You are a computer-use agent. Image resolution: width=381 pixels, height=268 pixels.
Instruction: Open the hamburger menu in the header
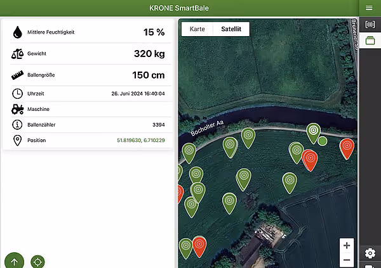pyautogui.click(x=369, y=8)
